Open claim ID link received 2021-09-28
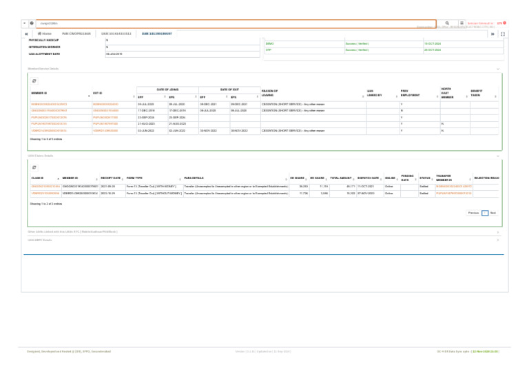 click(45, 187)
